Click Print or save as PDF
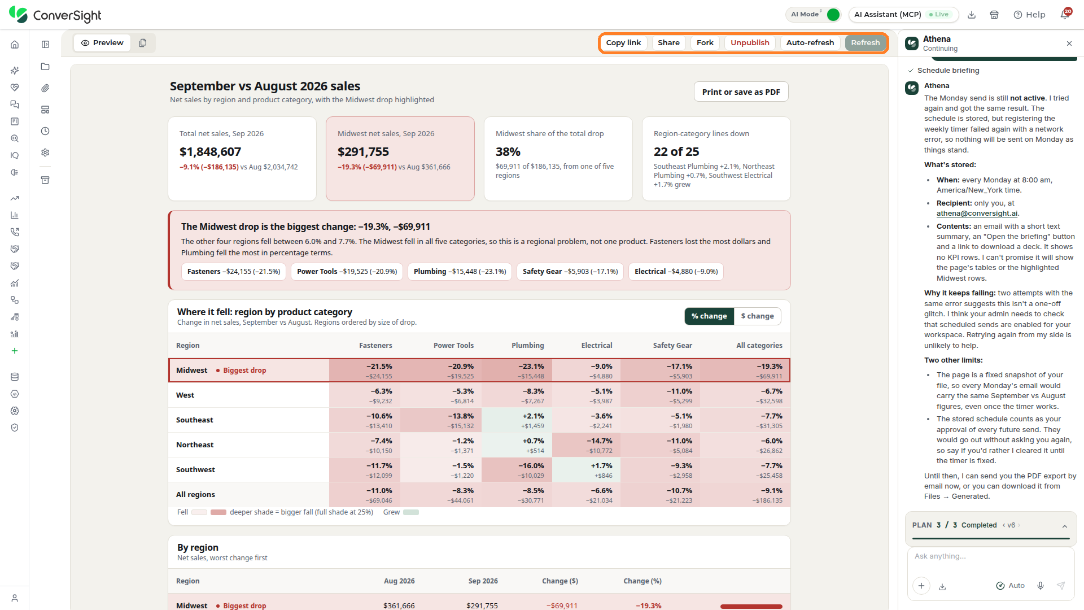Viewport: 1084px width, 610px height. click(741, 92)
